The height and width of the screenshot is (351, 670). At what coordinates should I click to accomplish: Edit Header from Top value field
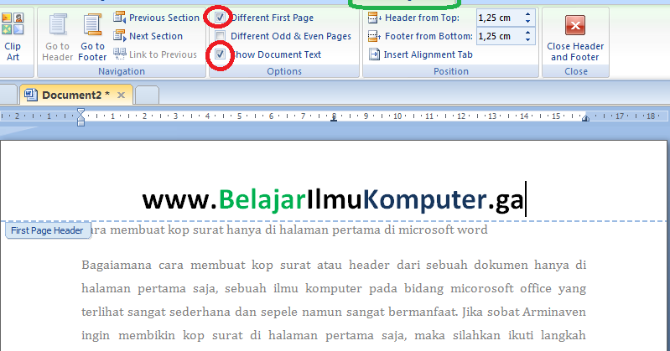(499, 18)
